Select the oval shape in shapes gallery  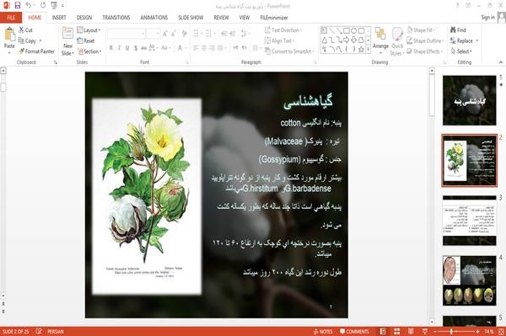[x=354, y=31]
